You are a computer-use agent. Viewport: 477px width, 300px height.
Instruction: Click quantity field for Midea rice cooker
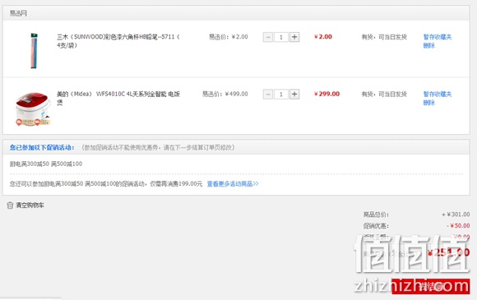coord(281,95)
